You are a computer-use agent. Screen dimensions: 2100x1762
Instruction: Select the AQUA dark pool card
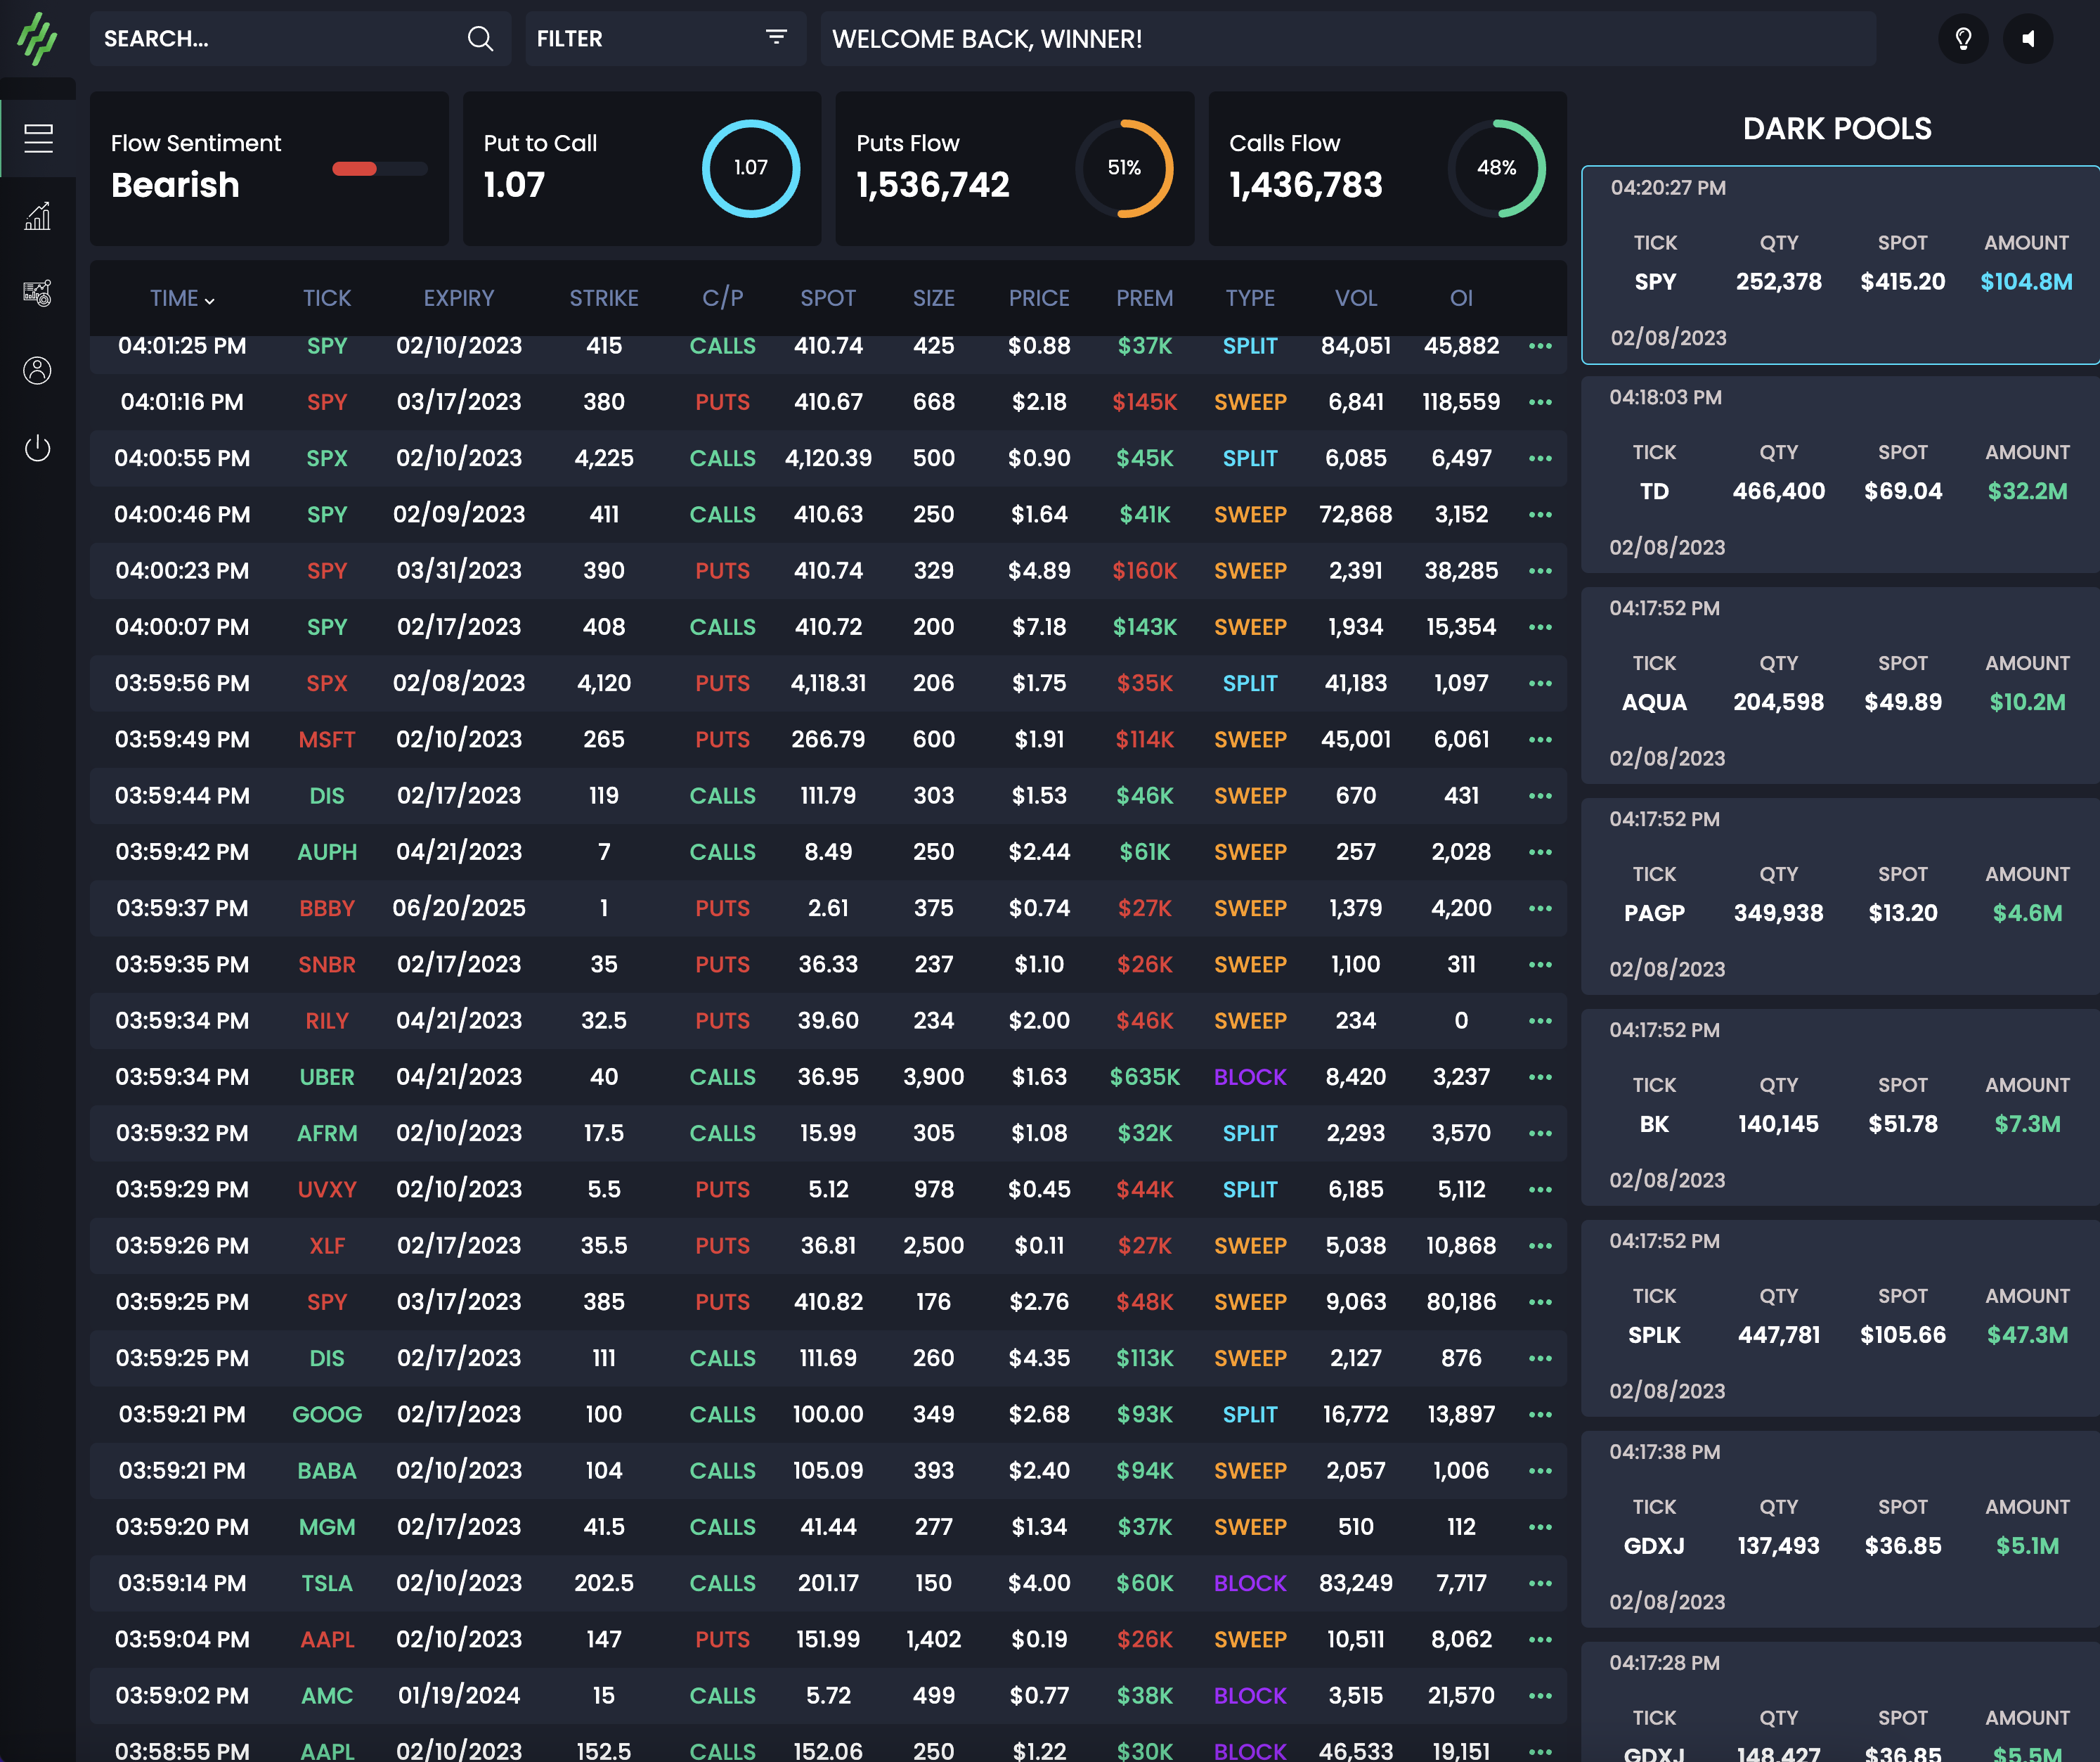[1840, 686]
